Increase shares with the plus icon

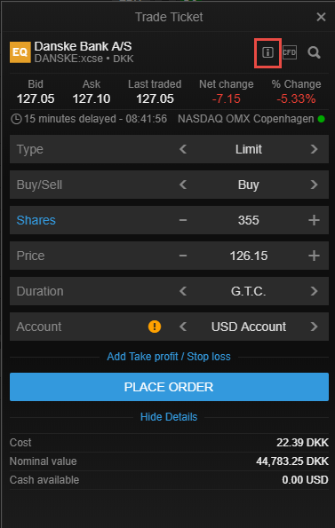point(314,220)
